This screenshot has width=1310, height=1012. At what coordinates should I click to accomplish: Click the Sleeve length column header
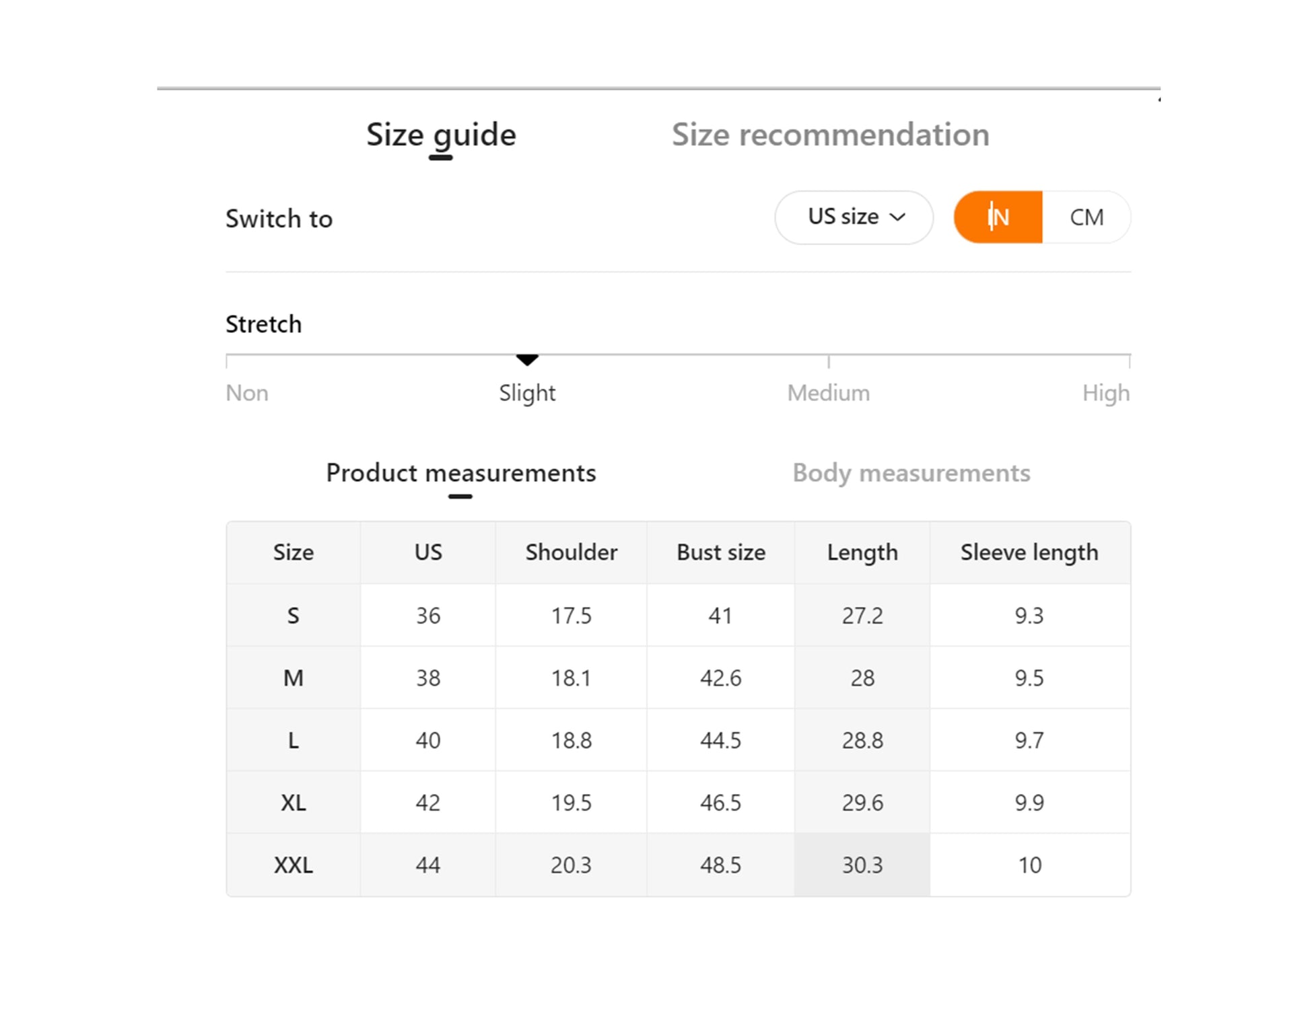pos(1029,552)
